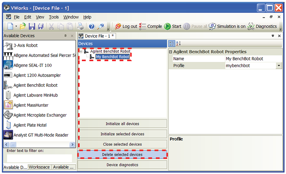Click the Save toolbar icon

click(32, 26)
